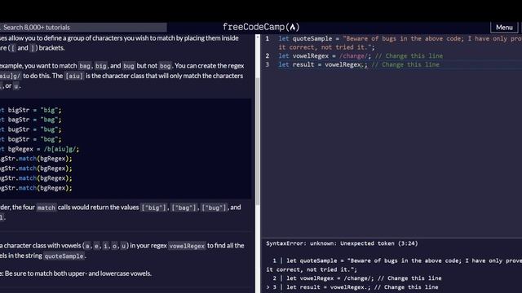Screen dimensions: 522x293
Task: Click the Search 8,000+ tutorials field
Action: click(83, 27)
